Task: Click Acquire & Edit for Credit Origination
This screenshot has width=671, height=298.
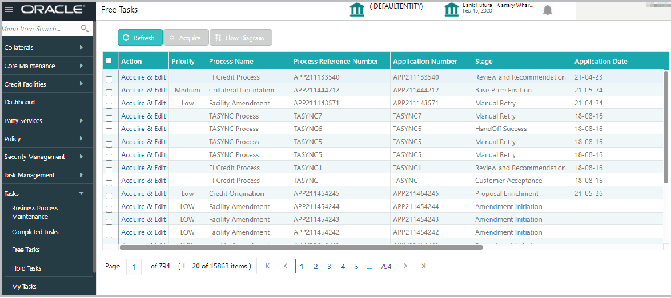Action: (x=143, y=193)
